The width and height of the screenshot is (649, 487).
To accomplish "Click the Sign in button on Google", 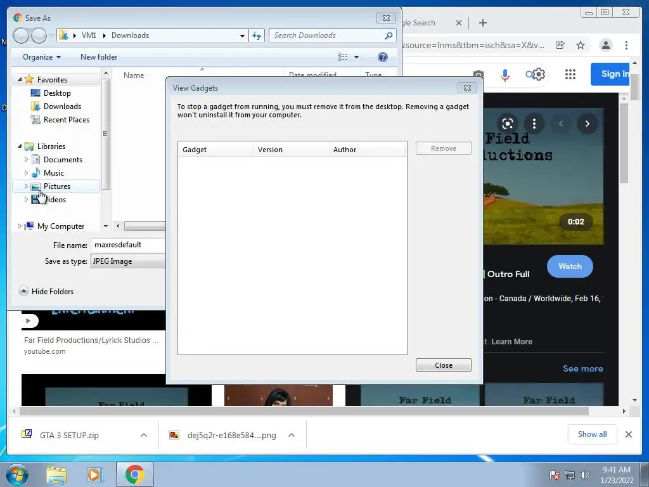I will 610,74.
